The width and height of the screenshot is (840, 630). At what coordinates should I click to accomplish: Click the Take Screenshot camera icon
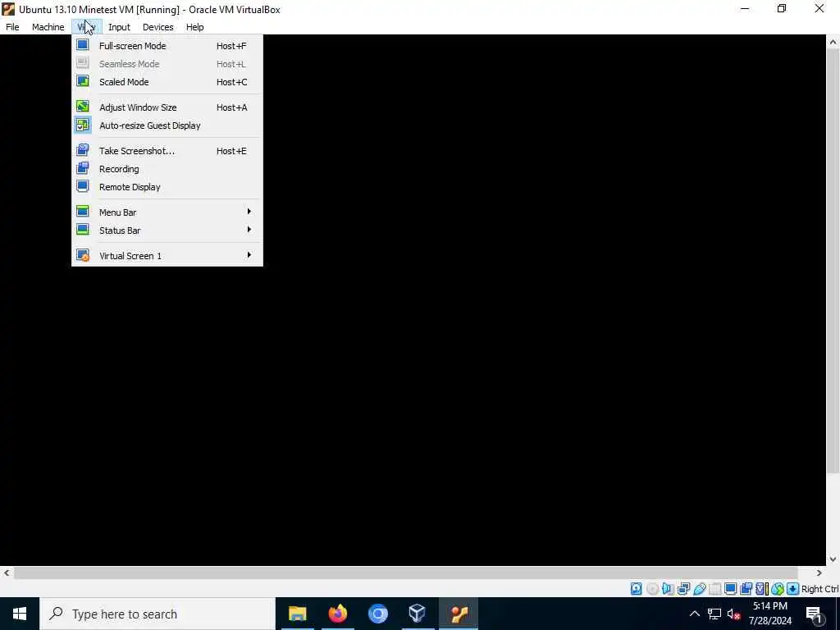coord(83,151)
